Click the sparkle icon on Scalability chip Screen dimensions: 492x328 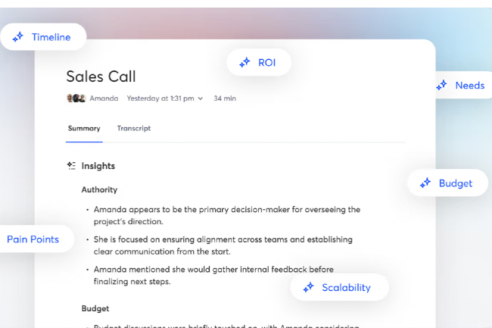click(x=308, y=287)
